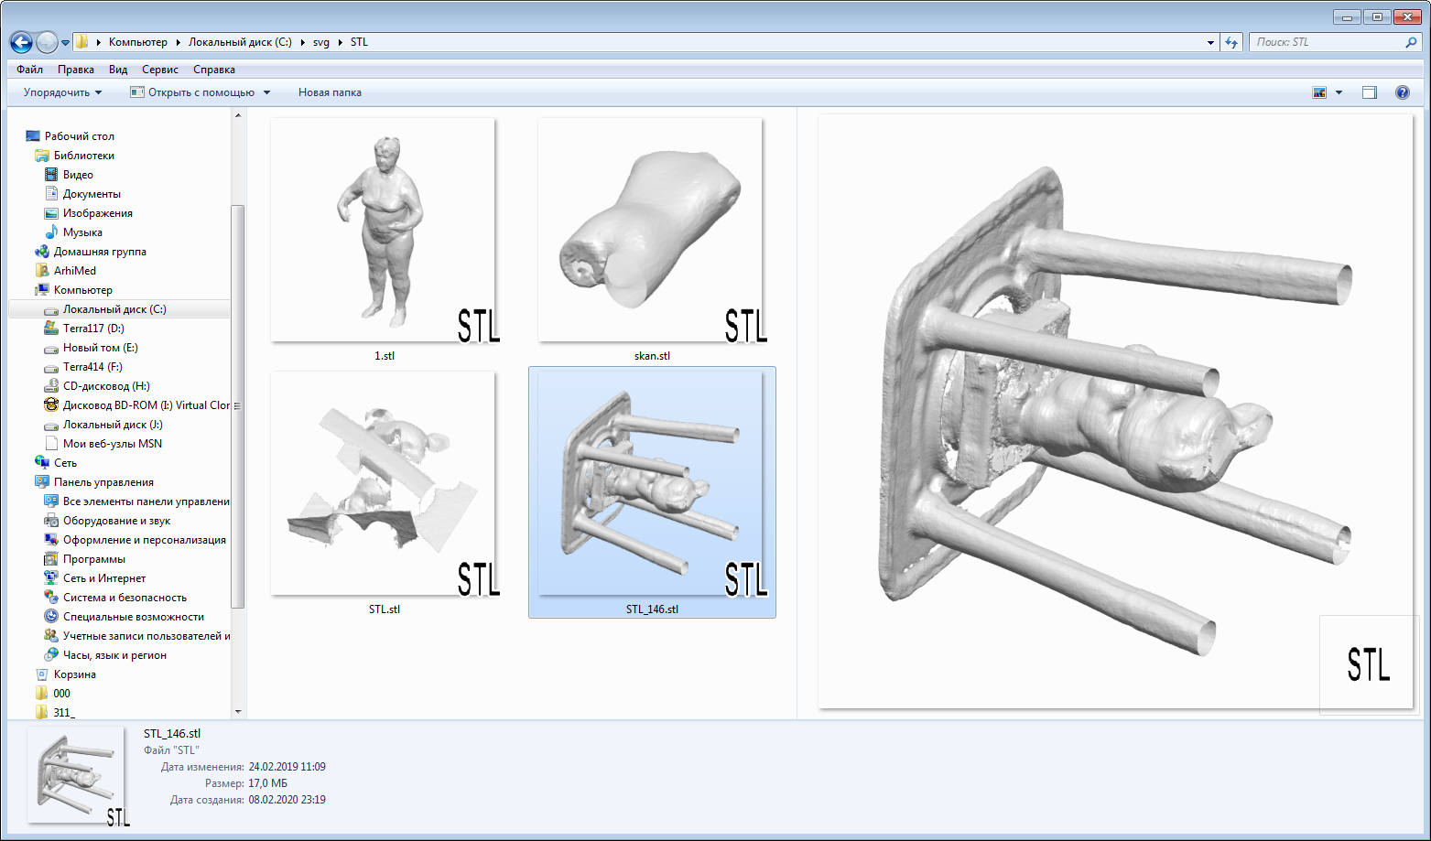Click the modified date '24.02.2019 11:09'
This screenshot has width=1431, height=841.
click(287, 767)
